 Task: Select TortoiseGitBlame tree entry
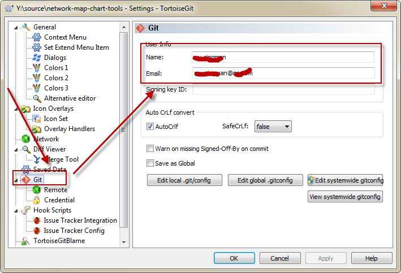point(59,241)
